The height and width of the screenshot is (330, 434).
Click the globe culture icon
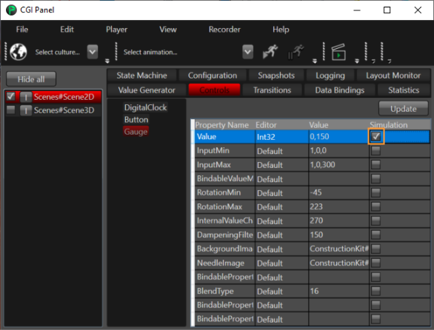click(19, 52)
